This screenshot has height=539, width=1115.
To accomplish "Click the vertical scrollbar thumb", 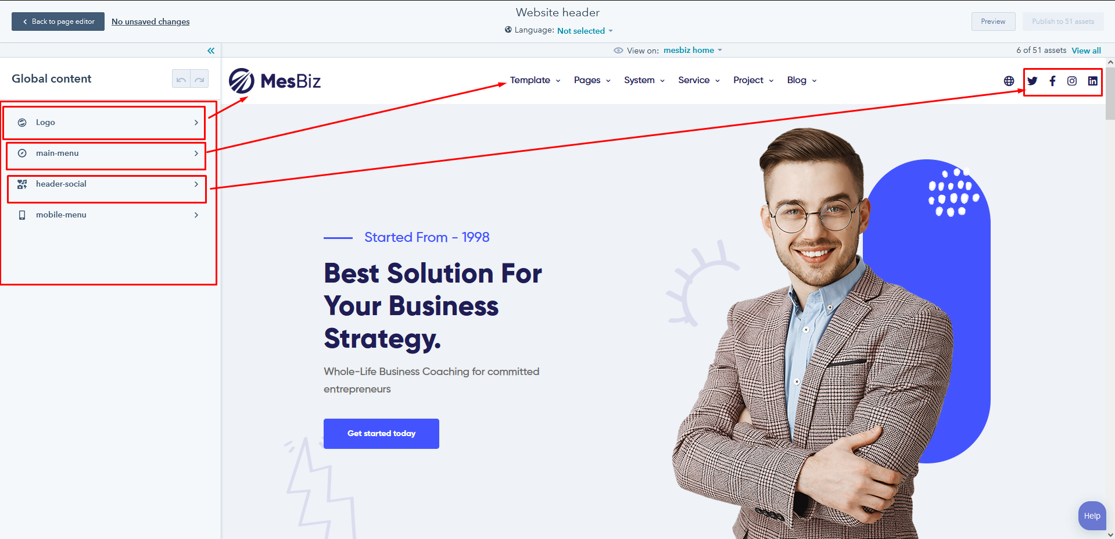I will pos(1110,93).
